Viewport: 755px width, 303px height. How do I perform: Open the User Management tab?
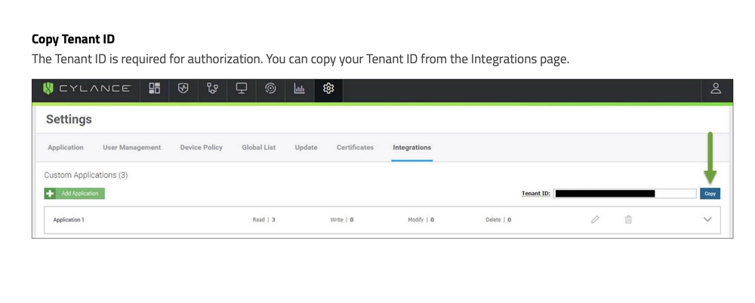[131, 148]
